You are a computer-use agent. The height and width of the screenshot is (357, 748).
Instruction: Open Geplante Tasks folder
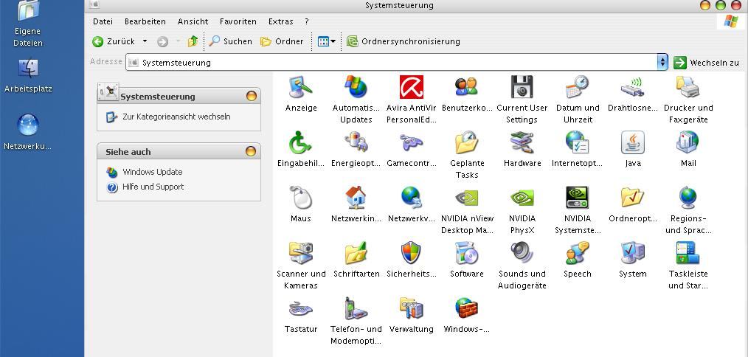(x=466, y=142)
